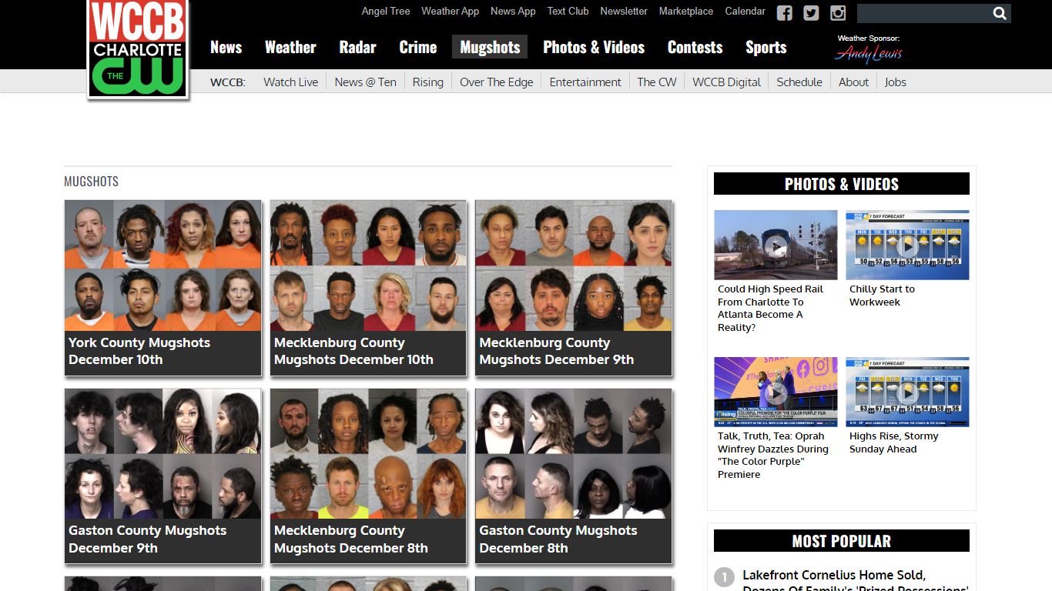Open the Marketplace link

(x=686, y=12)
